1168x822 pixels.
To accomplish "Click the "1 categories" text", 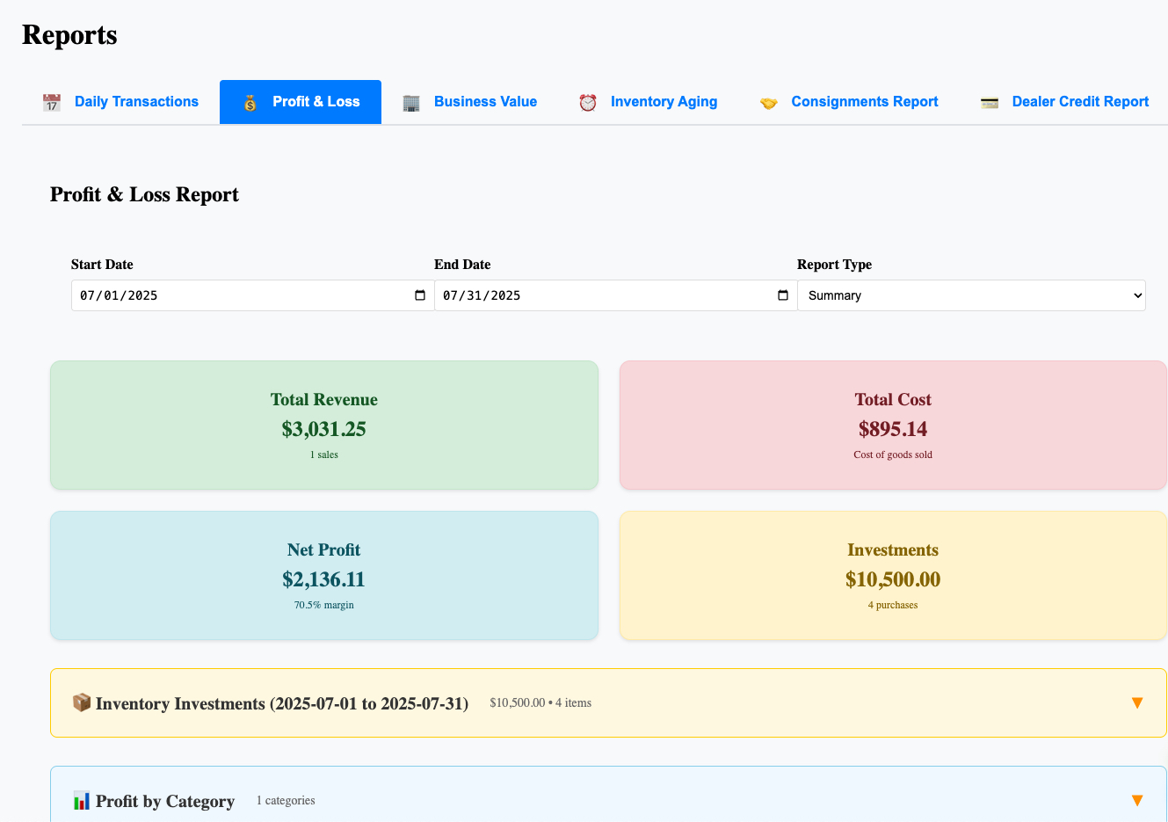I will click(x=286, y=800).
